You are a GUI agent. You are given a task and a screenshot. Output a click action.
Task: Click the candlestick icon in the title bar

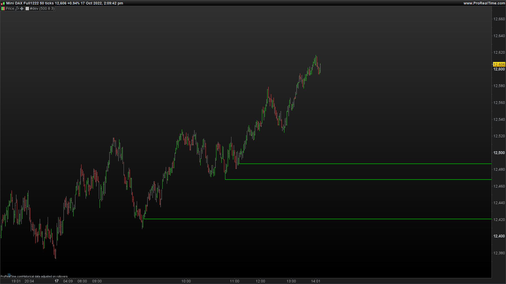tap(3, 3)
